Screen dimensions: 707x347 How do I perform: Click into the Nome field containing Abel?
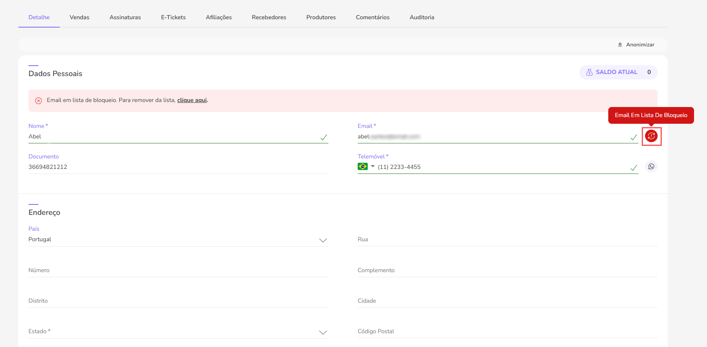click(x=172, y=137)
